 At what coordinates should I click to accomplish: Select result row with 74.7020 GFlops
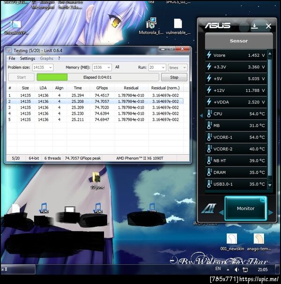[95, 108]
